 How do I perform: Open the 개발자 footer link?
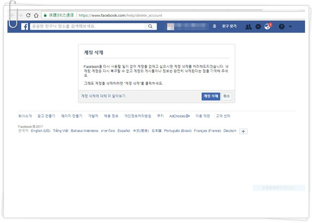click(93, 116)
